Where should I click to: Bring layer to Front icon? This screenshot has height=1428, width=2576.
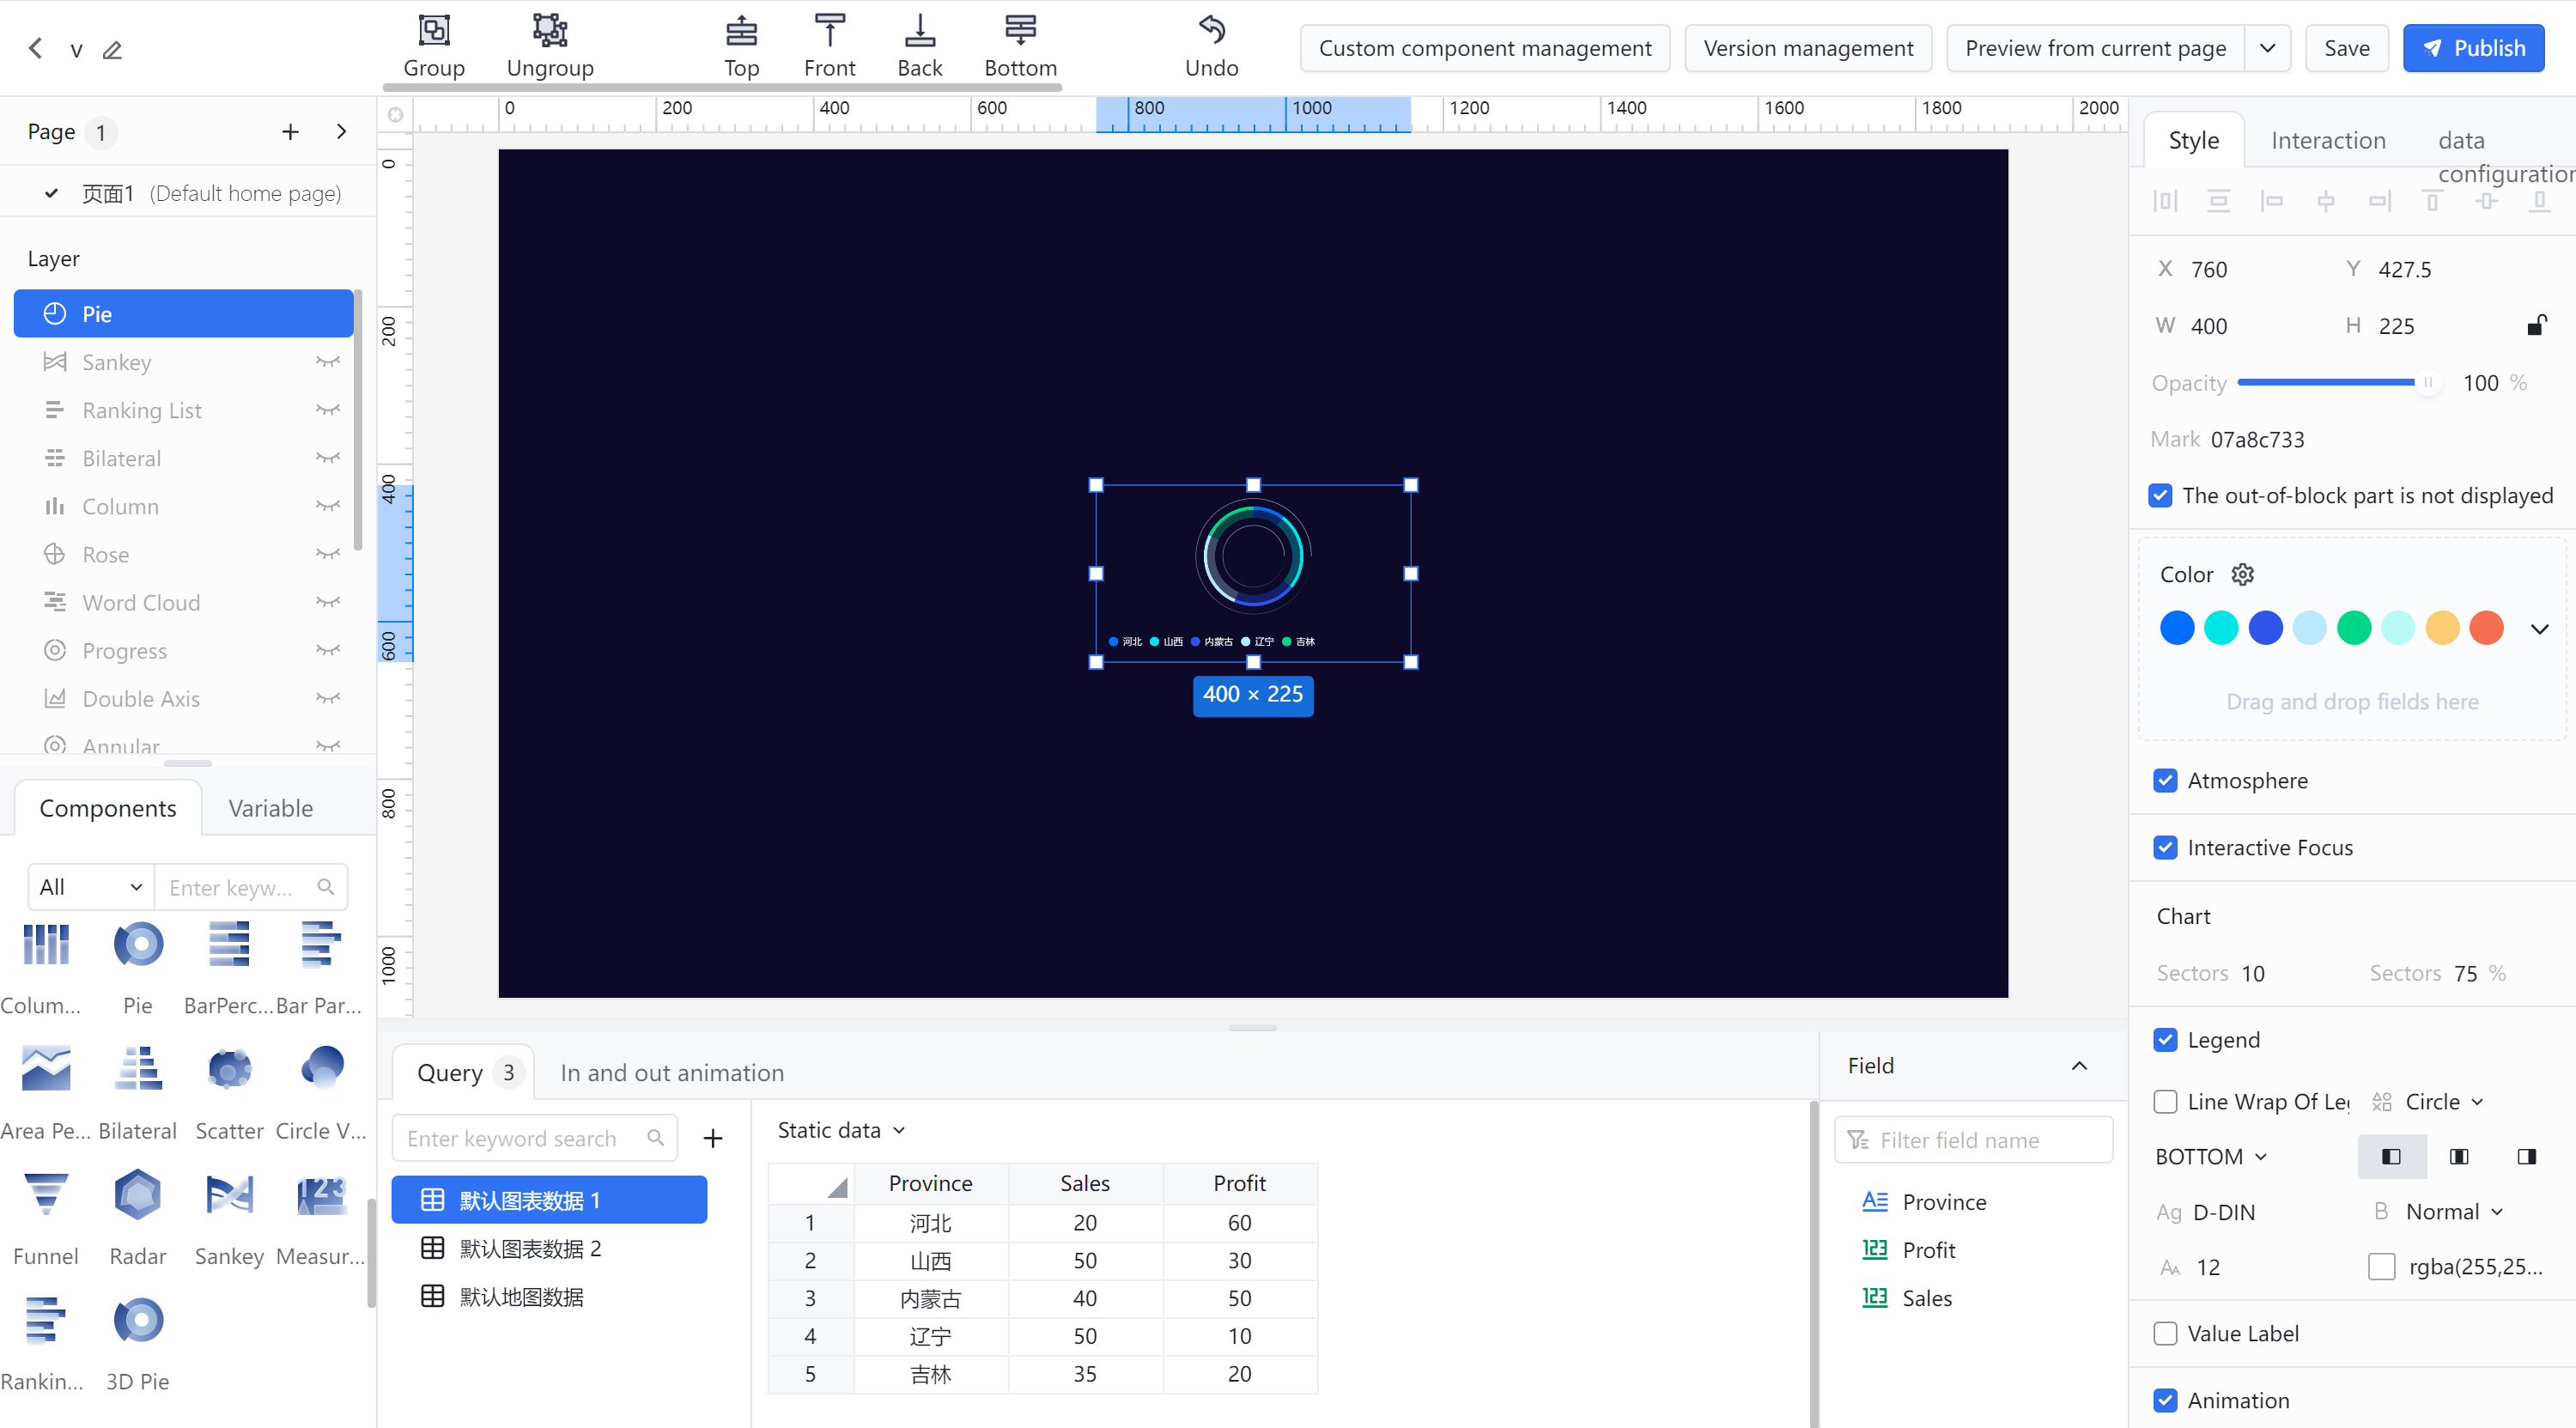coord(829,31)
